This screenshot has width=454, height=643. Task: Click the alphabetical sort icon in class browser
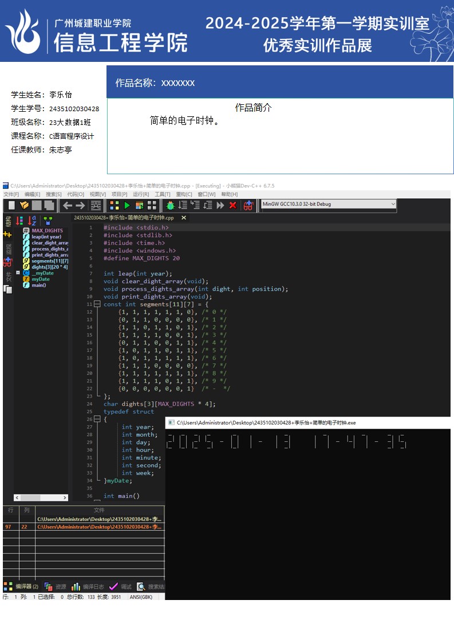[x=33, y=220]
